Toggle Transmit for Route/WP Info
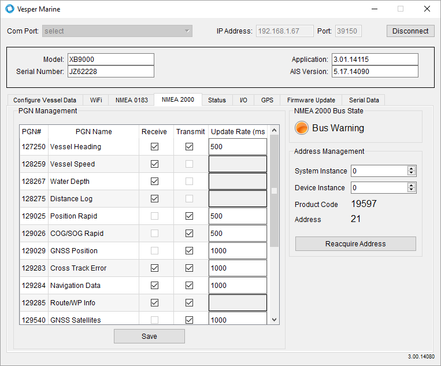The width and height of the screenshot is (441, 366). pos(189,303)
